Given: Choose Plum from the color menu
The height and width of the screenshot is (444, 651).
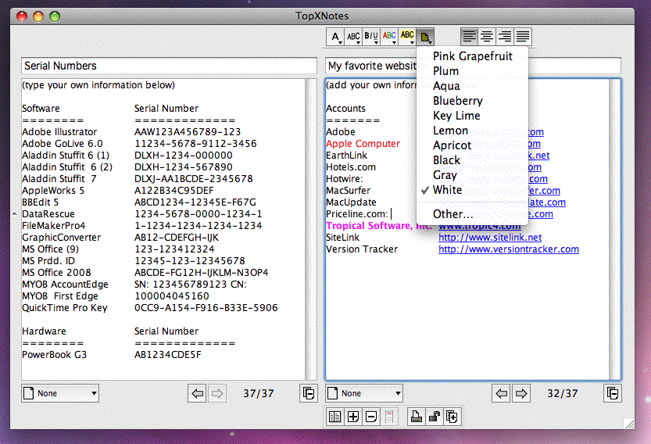Looking at the screenshot, I should (472, 71).
